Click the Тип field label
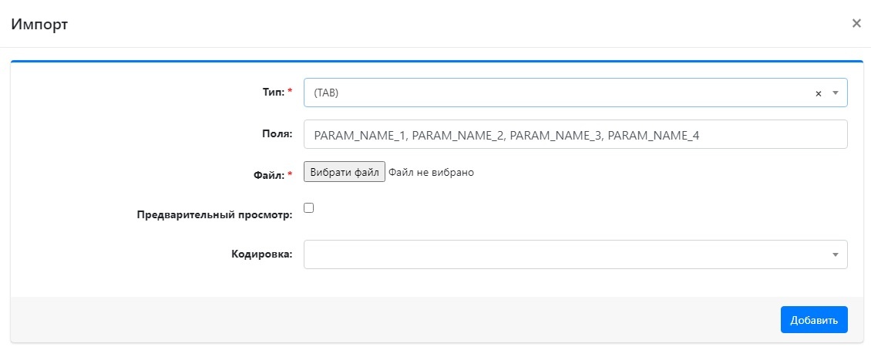 [x=272, y=92]
